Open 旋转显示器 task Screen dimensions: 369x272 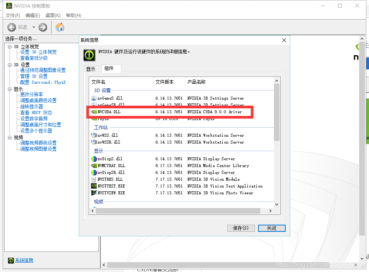(31, 106)
